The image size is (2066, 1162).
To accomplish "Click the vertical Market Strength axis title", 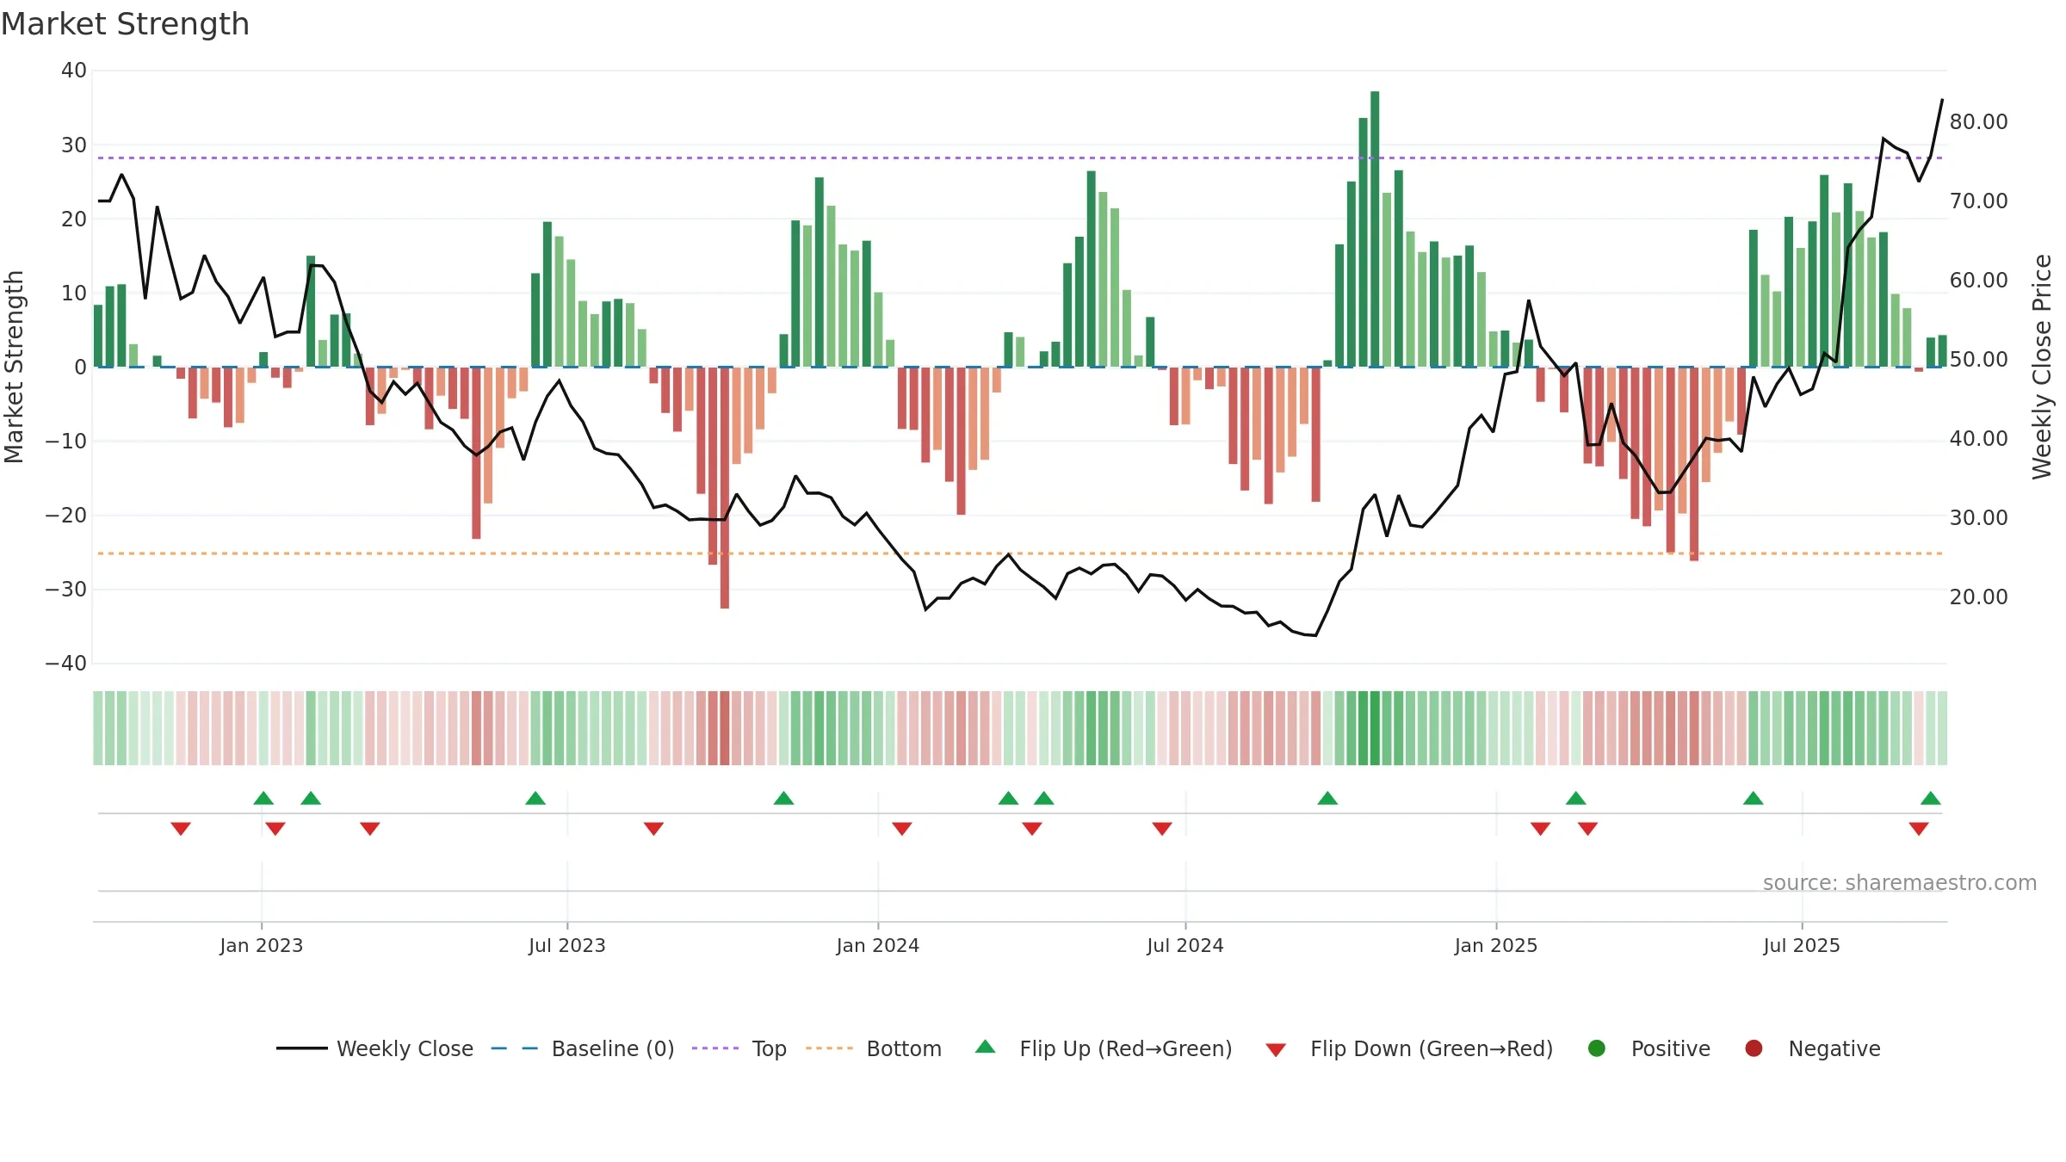I will (14, 367).
